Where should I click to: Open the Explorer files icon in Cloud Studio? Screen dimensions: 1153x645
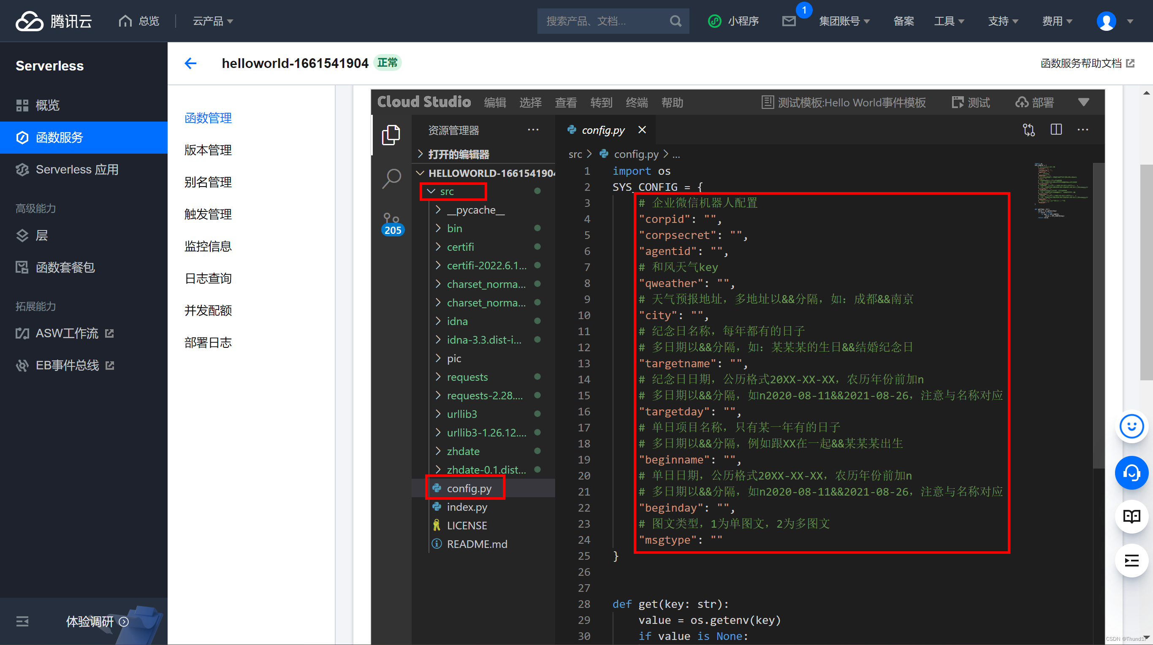pos(391,135)
